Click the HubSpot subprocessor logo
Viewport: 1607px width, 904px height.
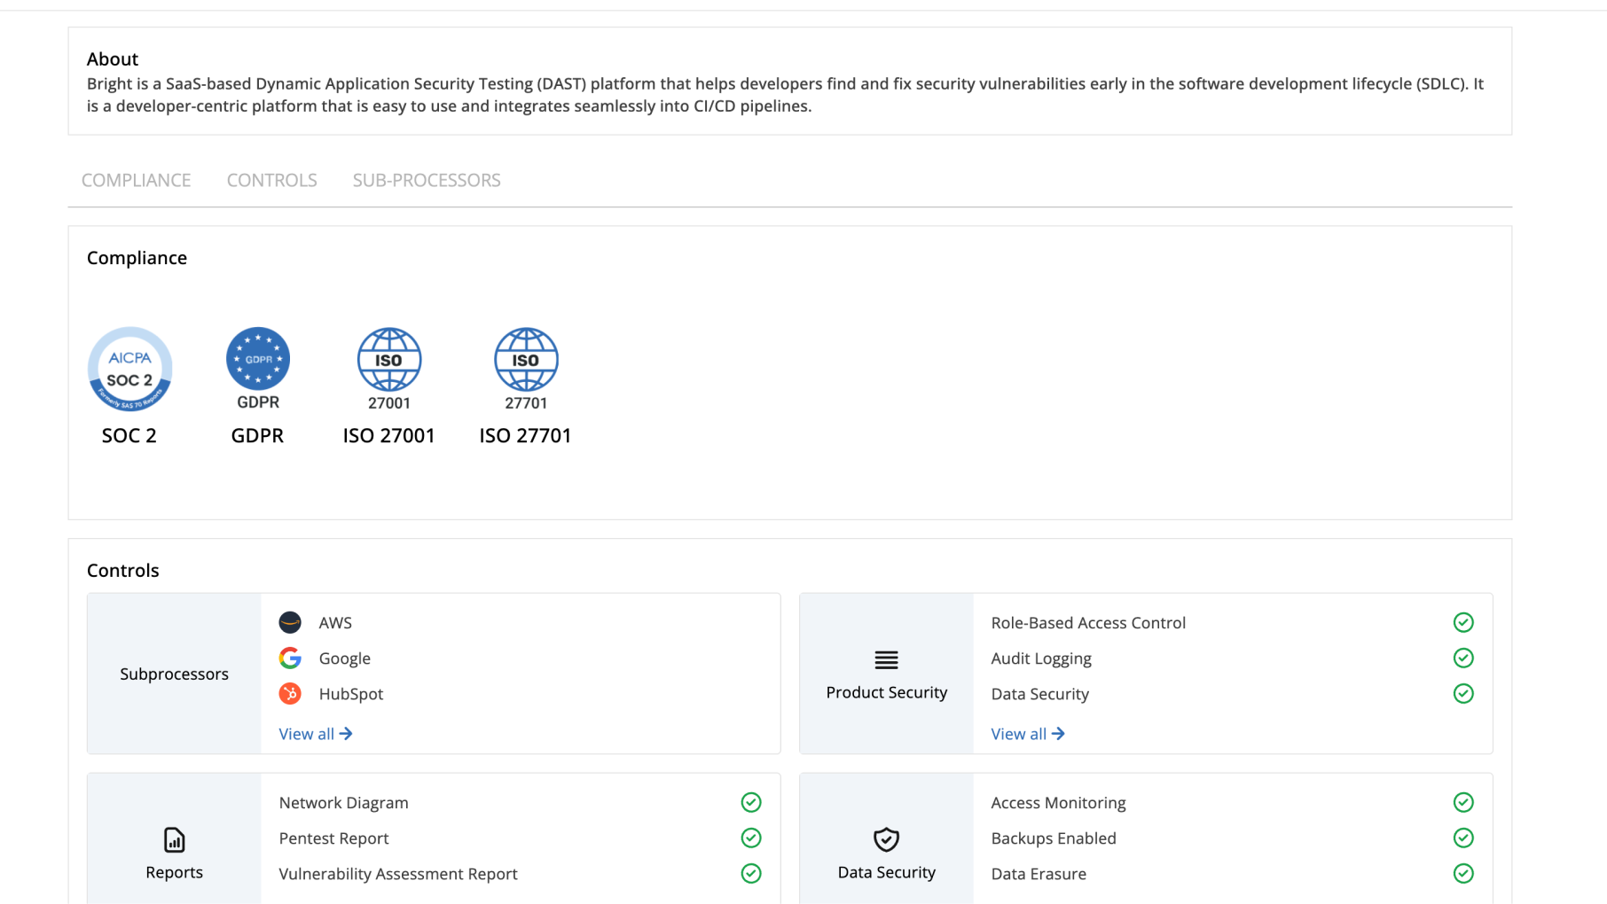(290, 693)
